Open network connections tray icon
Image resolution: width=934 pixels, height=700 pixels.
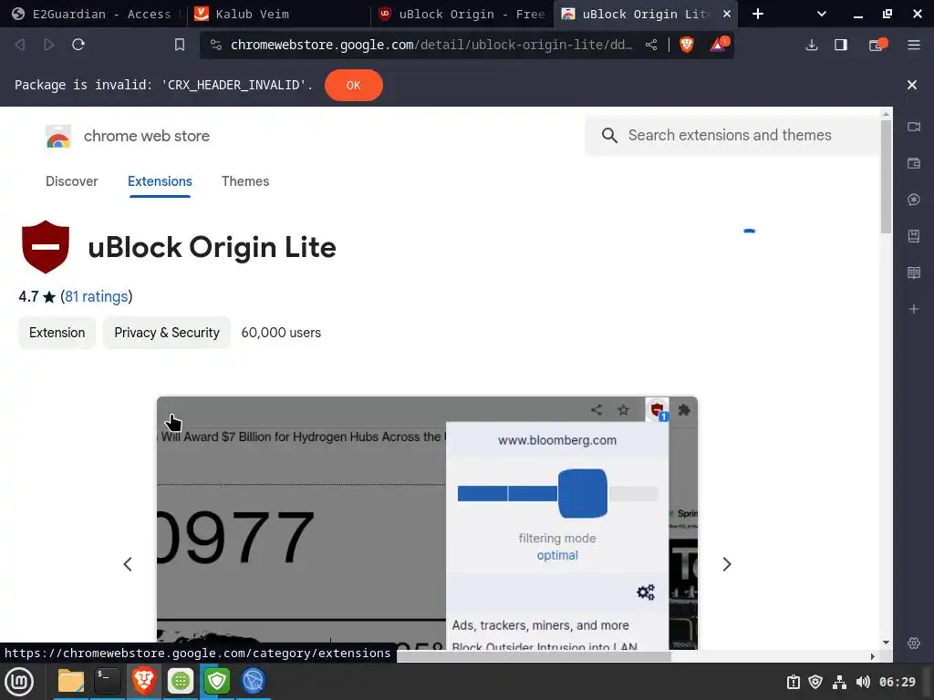click(839, 682)
